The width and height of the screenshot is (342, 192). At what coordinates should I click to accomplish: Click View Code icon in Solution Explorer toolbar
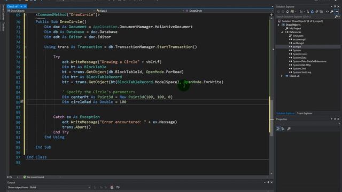327,12
